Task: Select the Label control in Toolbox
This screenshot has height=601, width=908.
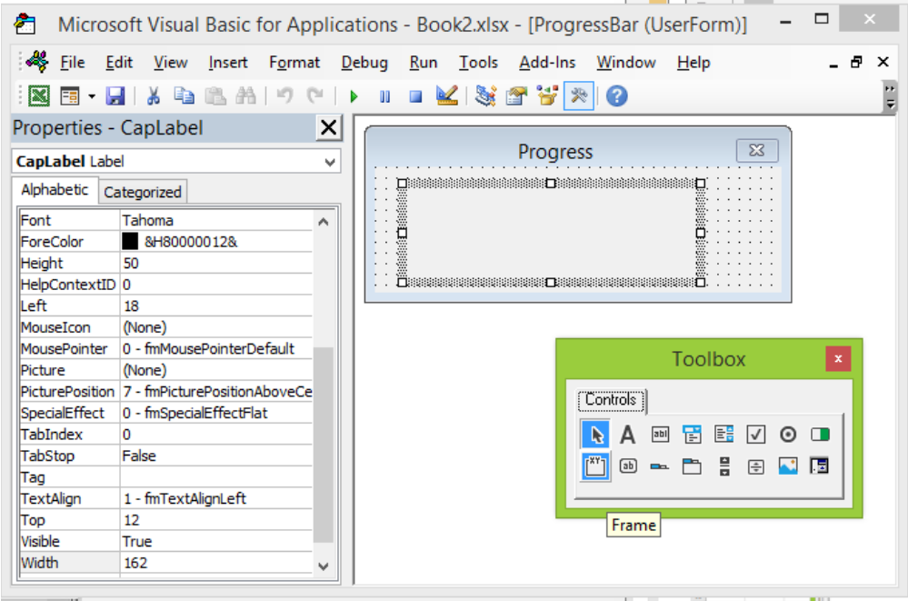Action: coord(628,434)
